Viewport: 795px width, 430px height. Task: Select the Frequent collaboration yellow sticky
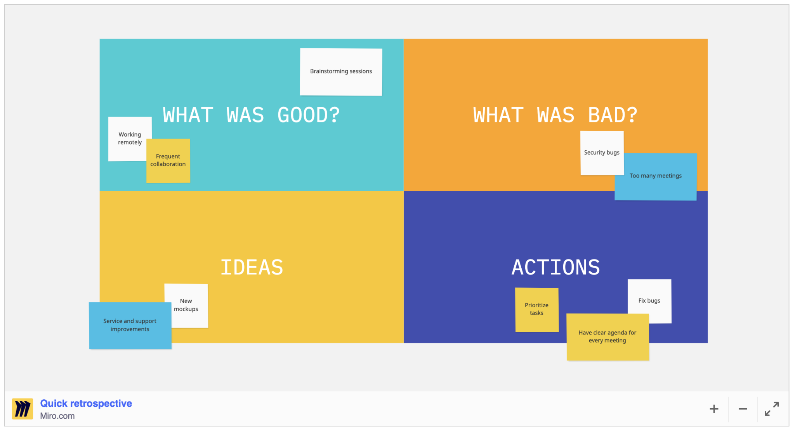[168, 160]
